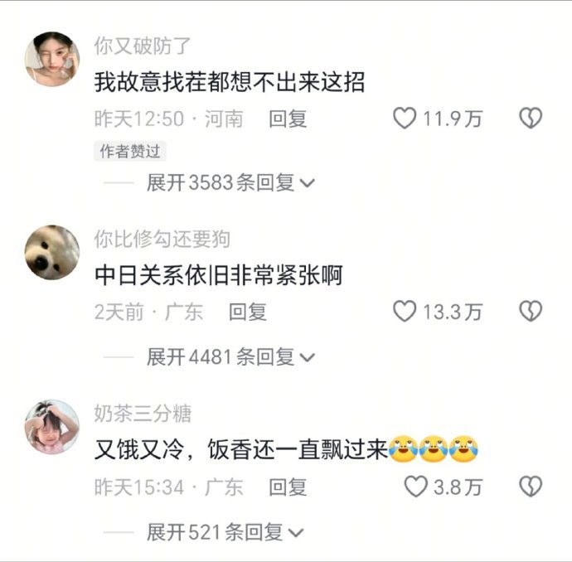Reply to 奶茶三分糖's comment
Screen dimensions: 572x562
[288, 487]
